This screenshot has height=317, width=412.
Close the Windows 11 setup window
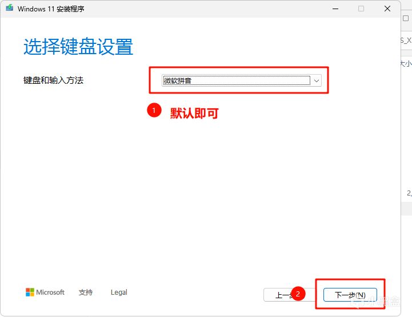(387, 9)
